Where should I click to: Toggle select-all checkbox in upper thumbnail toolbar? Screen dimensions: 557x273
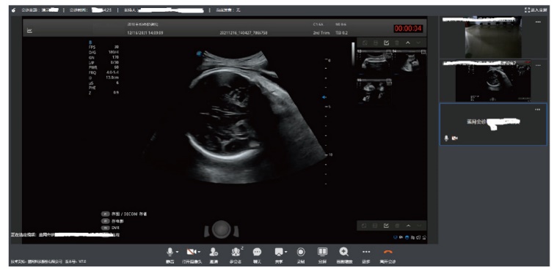(387, 43)
